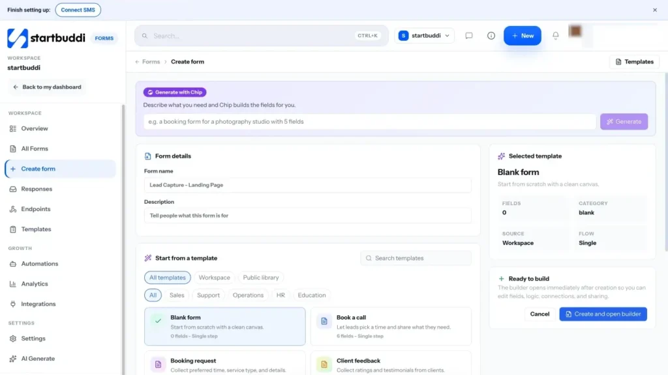Select the Client feedback template
Viewport: 668px width, 375px height.
tap(391, 363)
